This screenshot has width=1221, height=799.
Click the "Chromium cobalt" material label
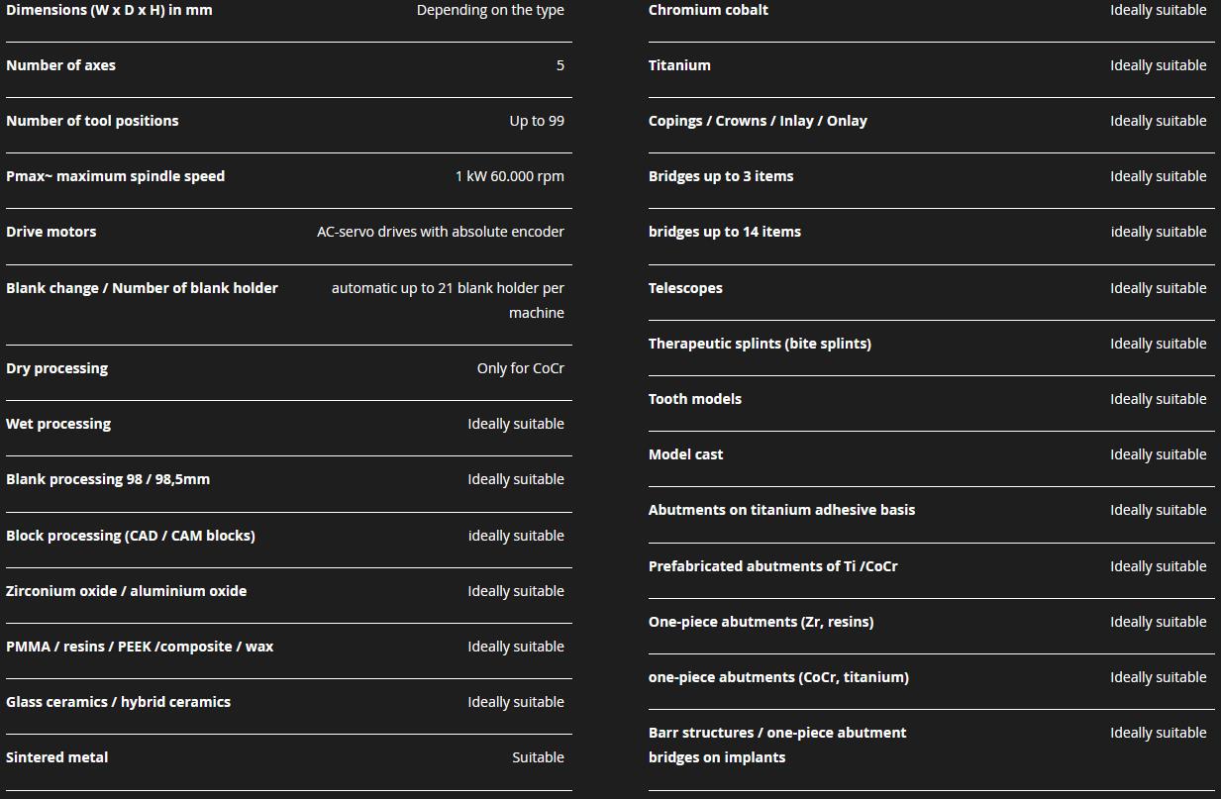(708, 10)
